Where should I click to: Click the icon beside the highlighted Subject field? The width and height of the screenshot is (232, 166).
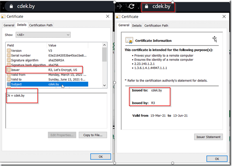(9, 84)
